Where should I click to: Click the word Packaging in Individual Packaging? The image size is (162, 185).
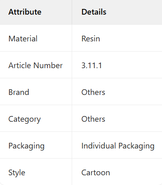[x=136, y=146]
